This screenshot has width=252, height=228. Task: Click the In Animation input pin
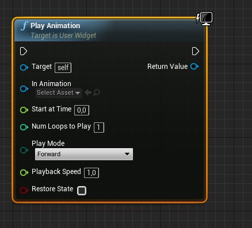tap(24, 88)
